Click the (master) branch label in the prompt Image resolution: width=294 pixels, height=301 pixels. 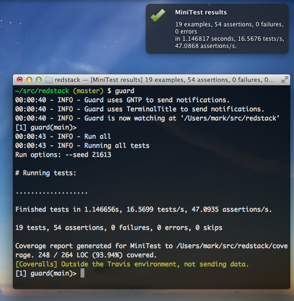pyautogui.click(x=86, y=91)
